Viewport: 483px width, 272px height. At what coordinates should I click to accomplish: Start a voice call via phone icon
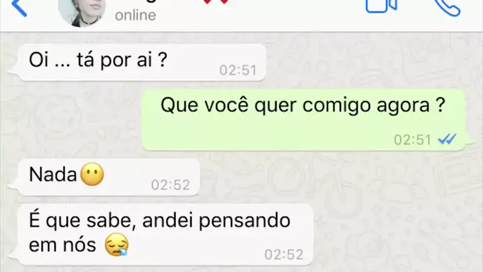point(447,7)
